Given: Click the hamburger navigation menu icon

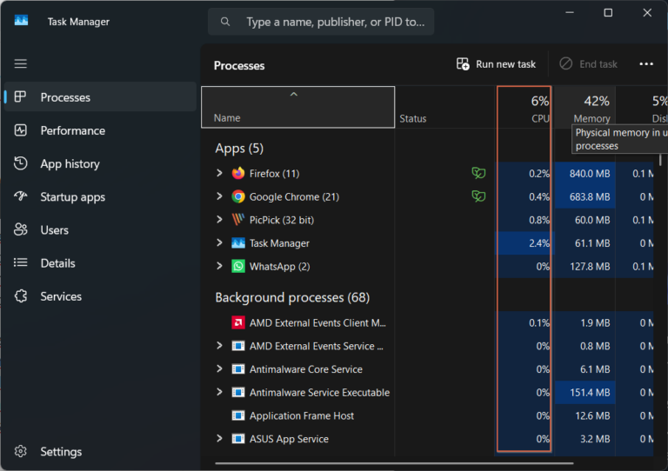Looking at the screenshot, I should coord(21,63).
